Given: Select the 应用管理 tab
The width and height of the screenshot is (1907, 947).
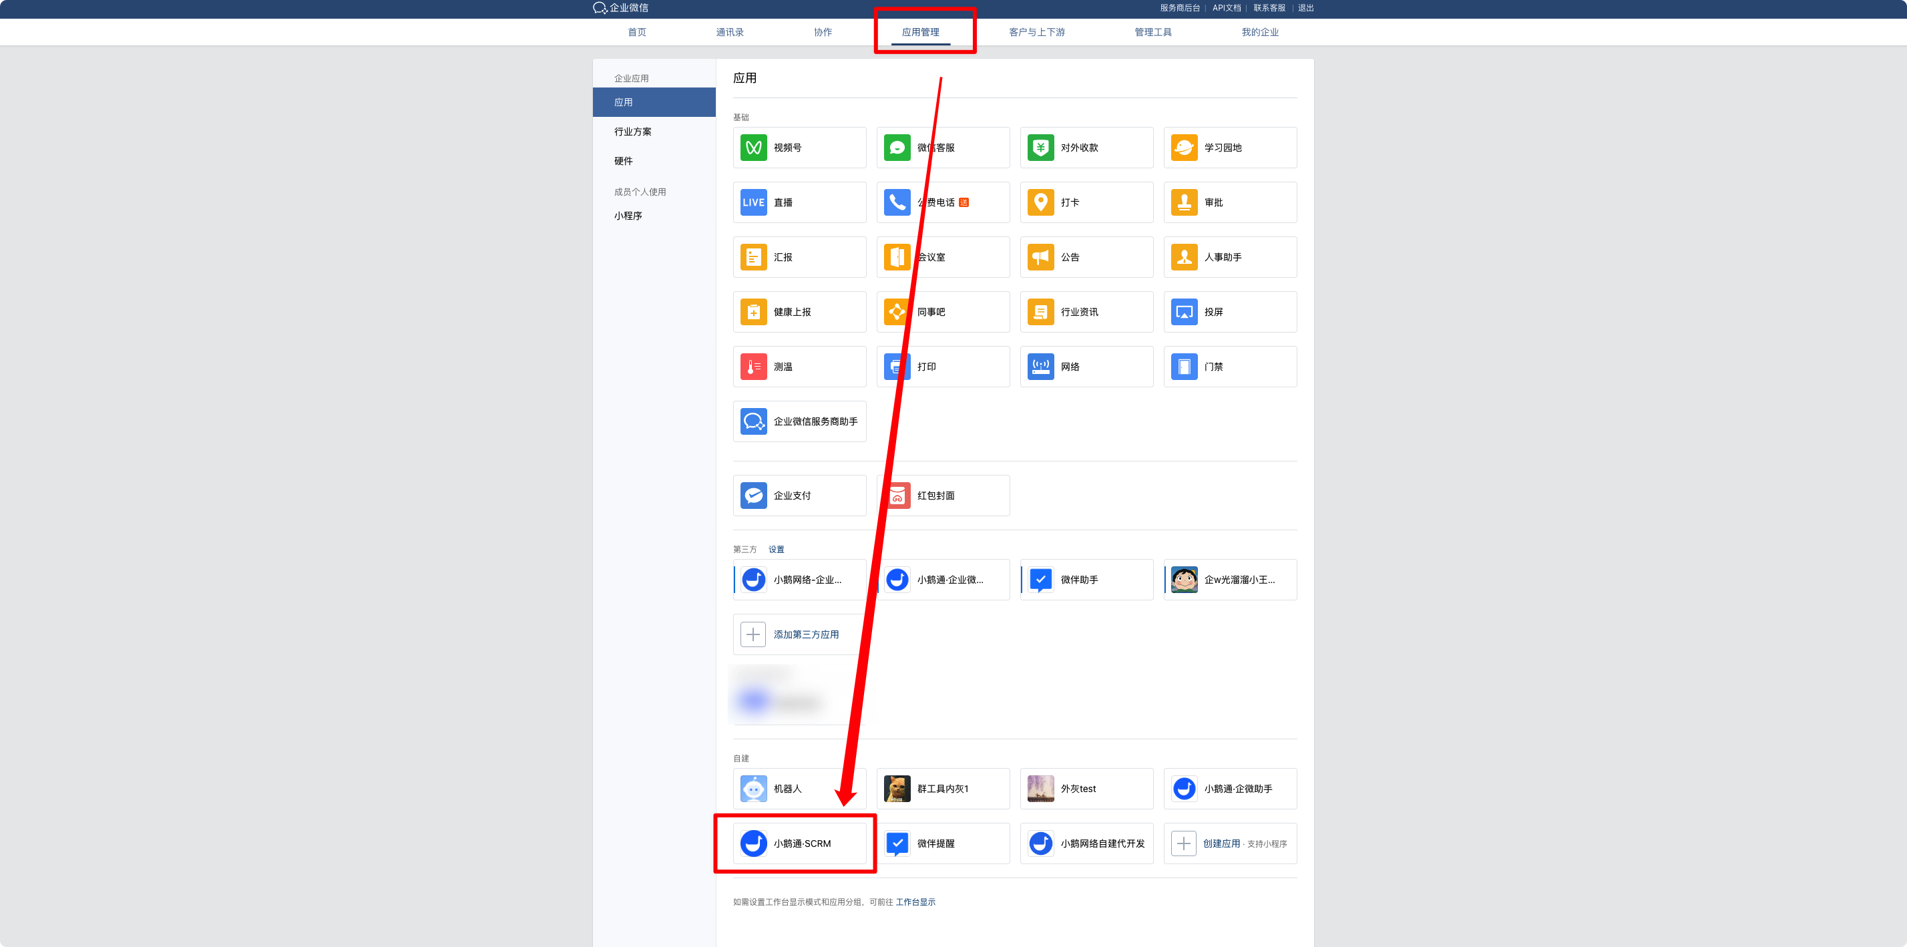Looking at the screenshot, I should coord(920,32).
